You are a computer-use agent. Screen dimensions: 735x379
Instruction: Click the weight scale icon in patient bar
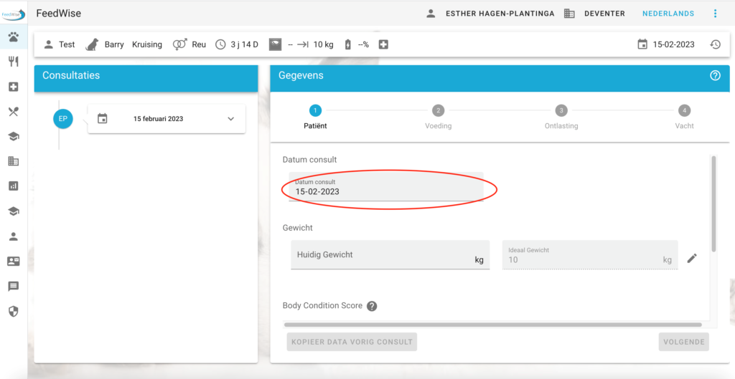pyautogui.click(x=275, y=44)
